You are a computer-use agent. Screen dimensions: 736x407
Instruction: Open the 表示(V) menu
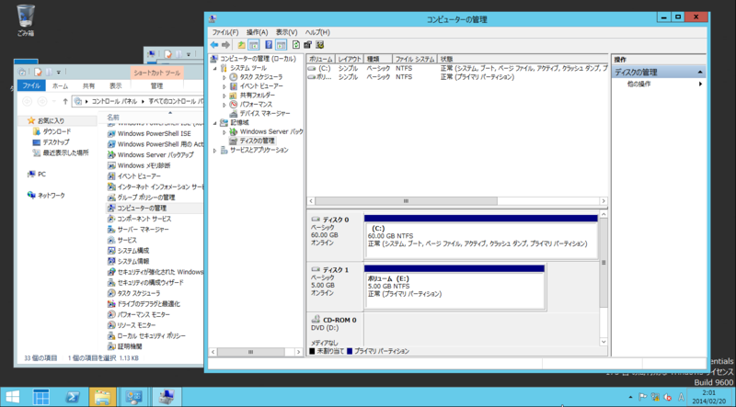(x=286, y=32)
